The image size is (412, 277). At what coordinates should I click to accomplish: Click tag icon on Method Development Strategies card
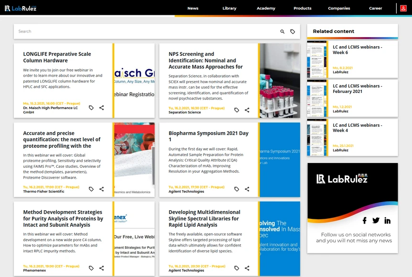click(x=91, y=268)
